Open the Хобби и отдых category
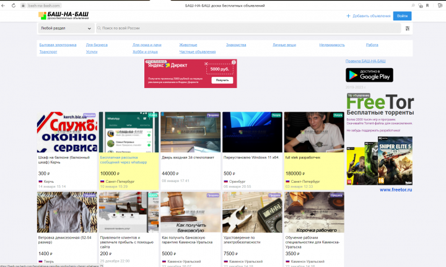This screenshot has height=267, width=446. tap(145, 52)
